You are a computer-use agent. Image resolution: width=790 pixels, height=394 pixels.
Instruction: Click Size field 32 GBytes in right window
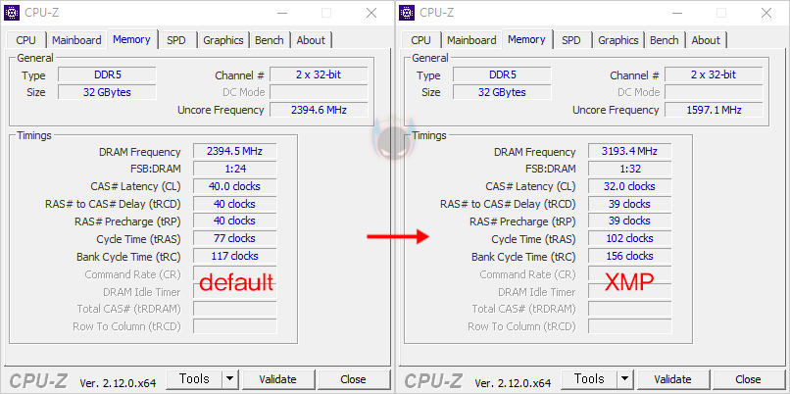point(502,92)
